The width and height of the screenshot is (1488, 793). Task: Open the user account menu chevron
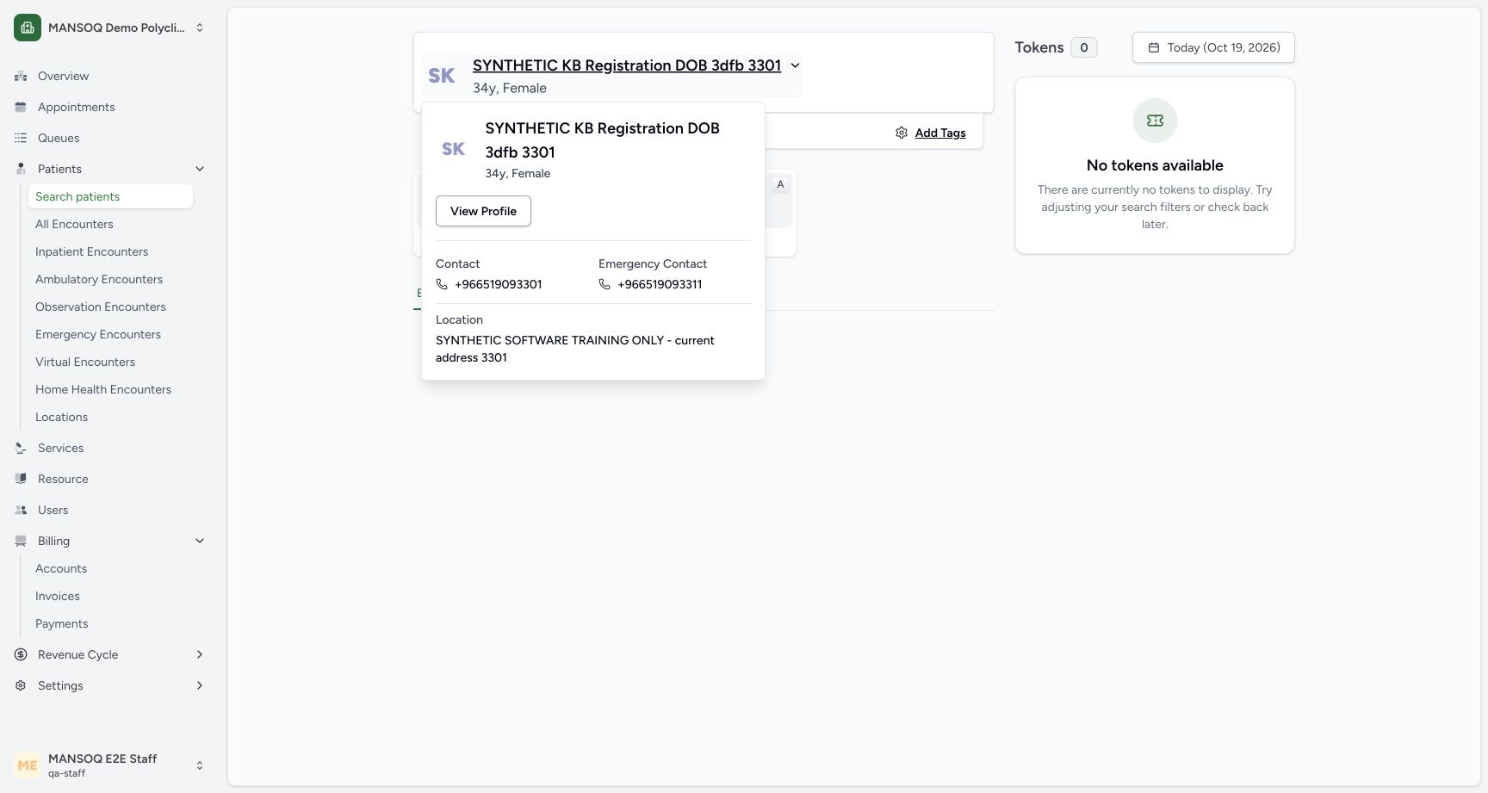click(200, 765)
